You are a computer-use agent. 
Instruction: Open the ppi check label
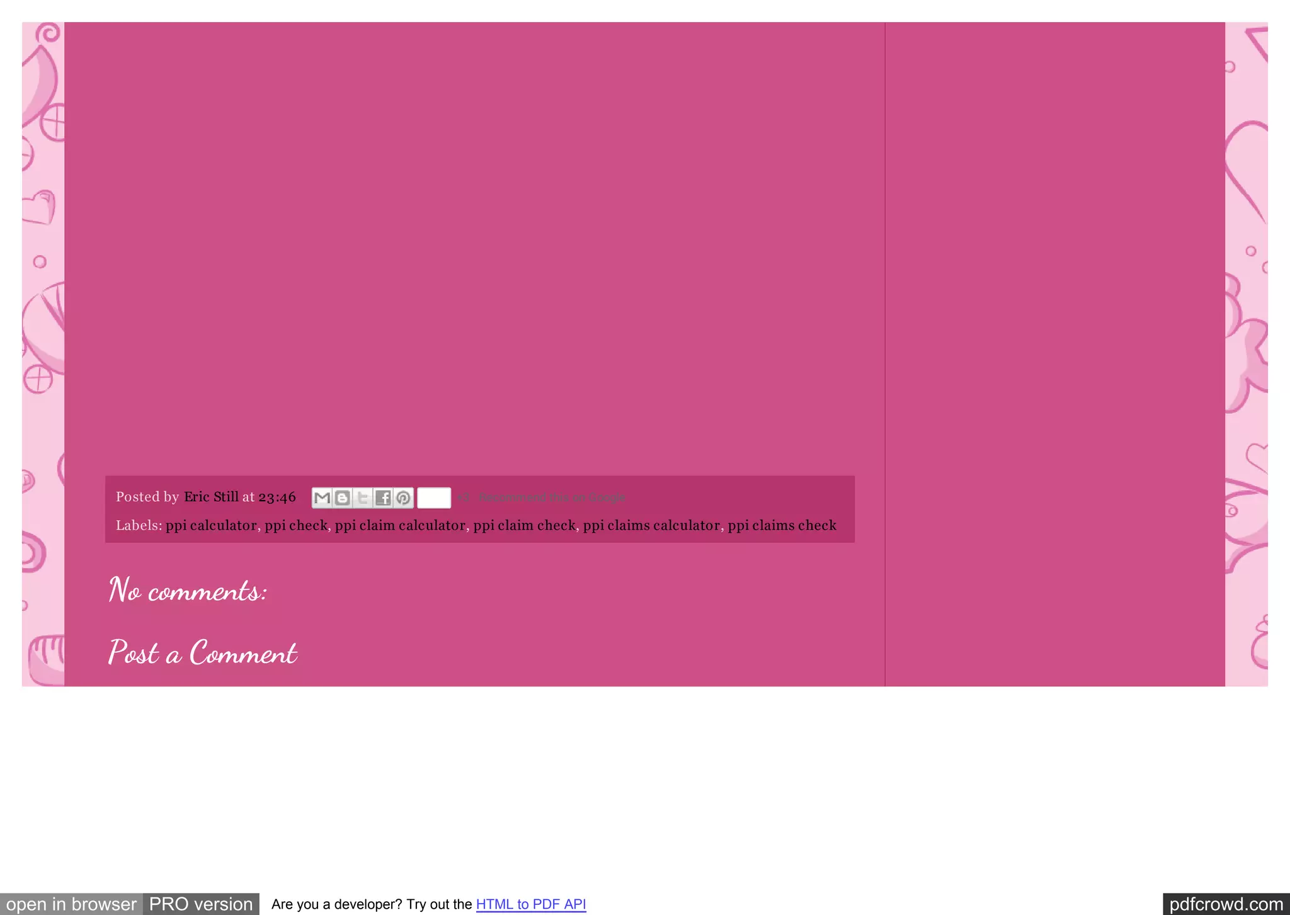[x=296, y=525]
